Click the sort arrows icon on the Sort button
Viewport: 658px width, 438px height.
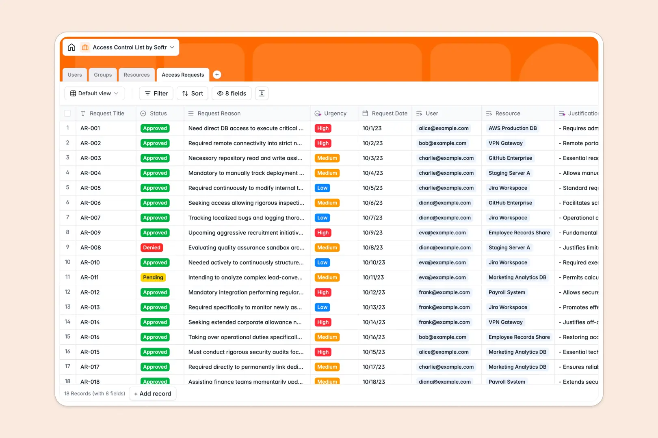click(x=185, y=93)
